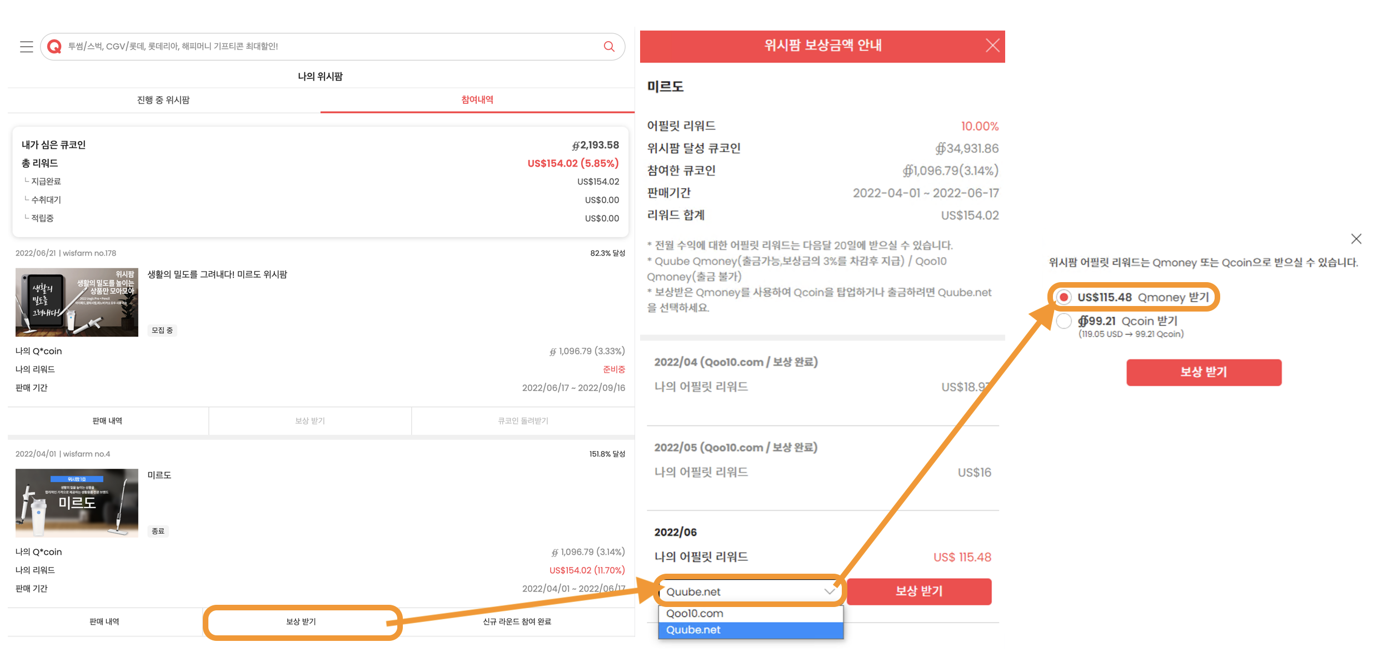Screen dimensions: 1378x652
Task: Select the US$115.48 Qmoney radio option
Action: tap(1064, 298)
